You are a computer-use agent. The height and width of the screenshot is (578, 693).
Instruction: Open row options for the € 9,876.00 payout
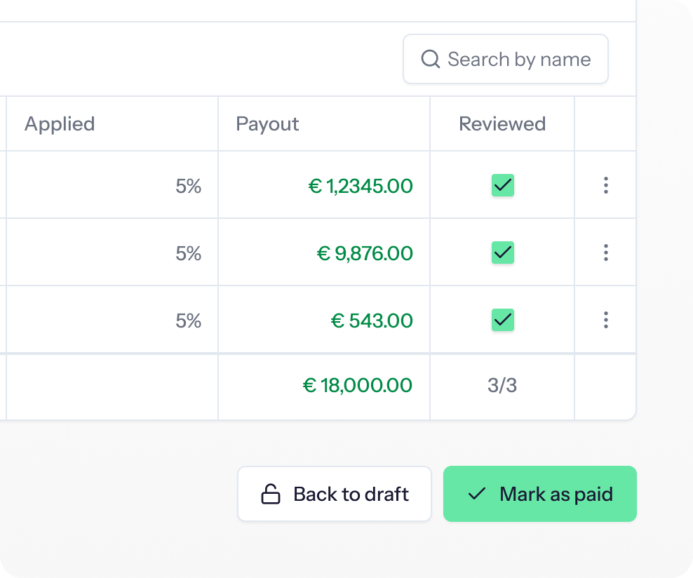pos(605,253)
